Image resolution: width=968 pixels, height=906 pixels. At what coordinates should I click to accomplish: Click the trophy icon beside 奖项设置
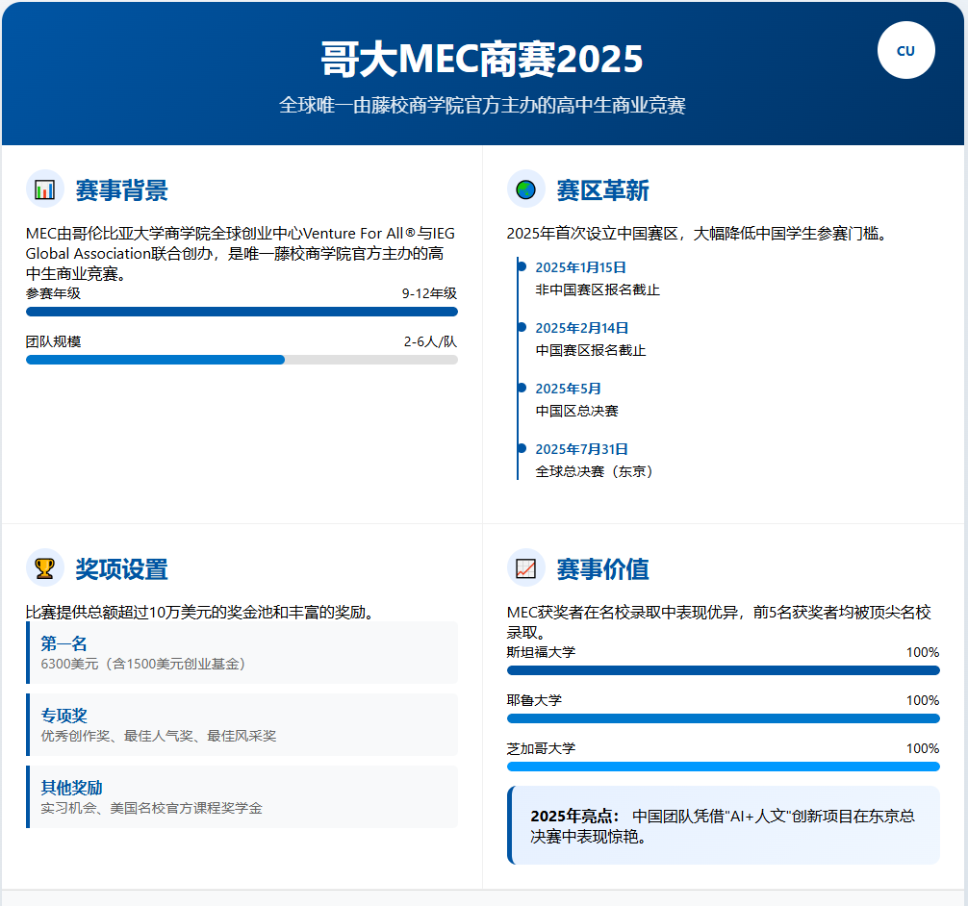pyautogui.click(x=44, y=568)
